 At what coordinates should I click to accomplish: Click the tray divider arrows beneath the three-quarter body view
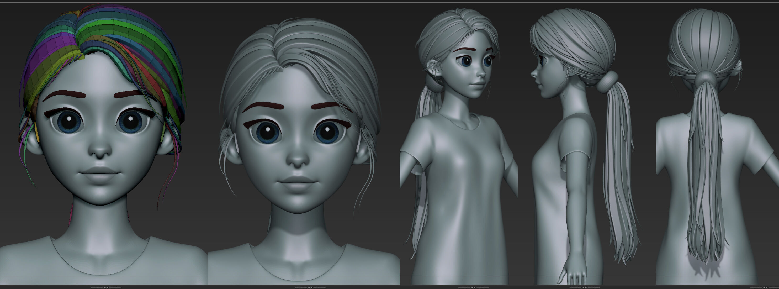pyautogui.click(x=474, y=287)
